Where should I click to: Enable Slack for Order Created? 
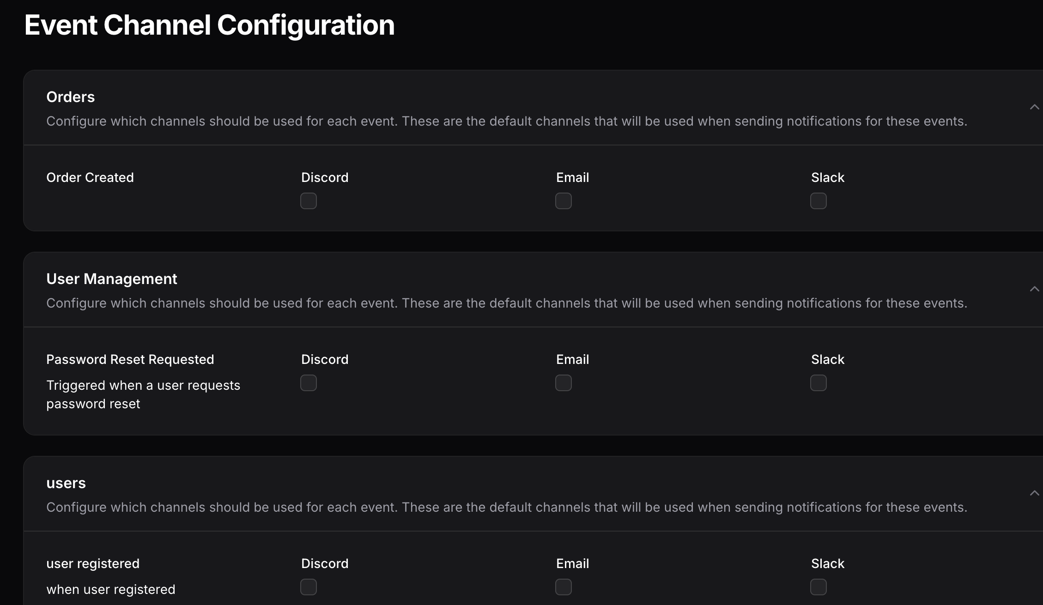pos(819,201)
